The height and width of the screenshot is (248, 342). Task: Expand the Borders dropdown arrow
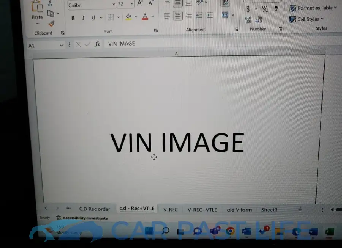119,17
